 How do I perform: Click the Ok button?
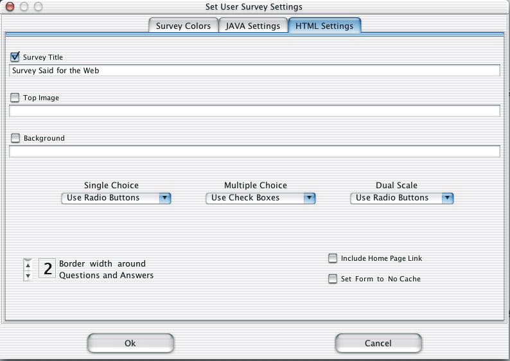[130, 343]
